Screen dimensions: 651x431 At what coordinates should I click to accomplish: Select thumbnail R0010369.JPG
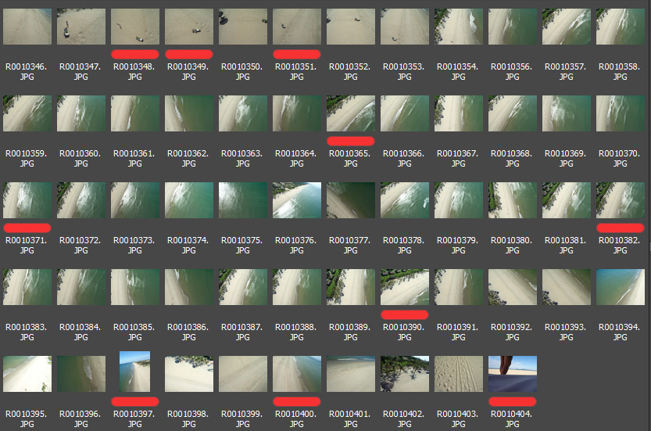[567, 113]
